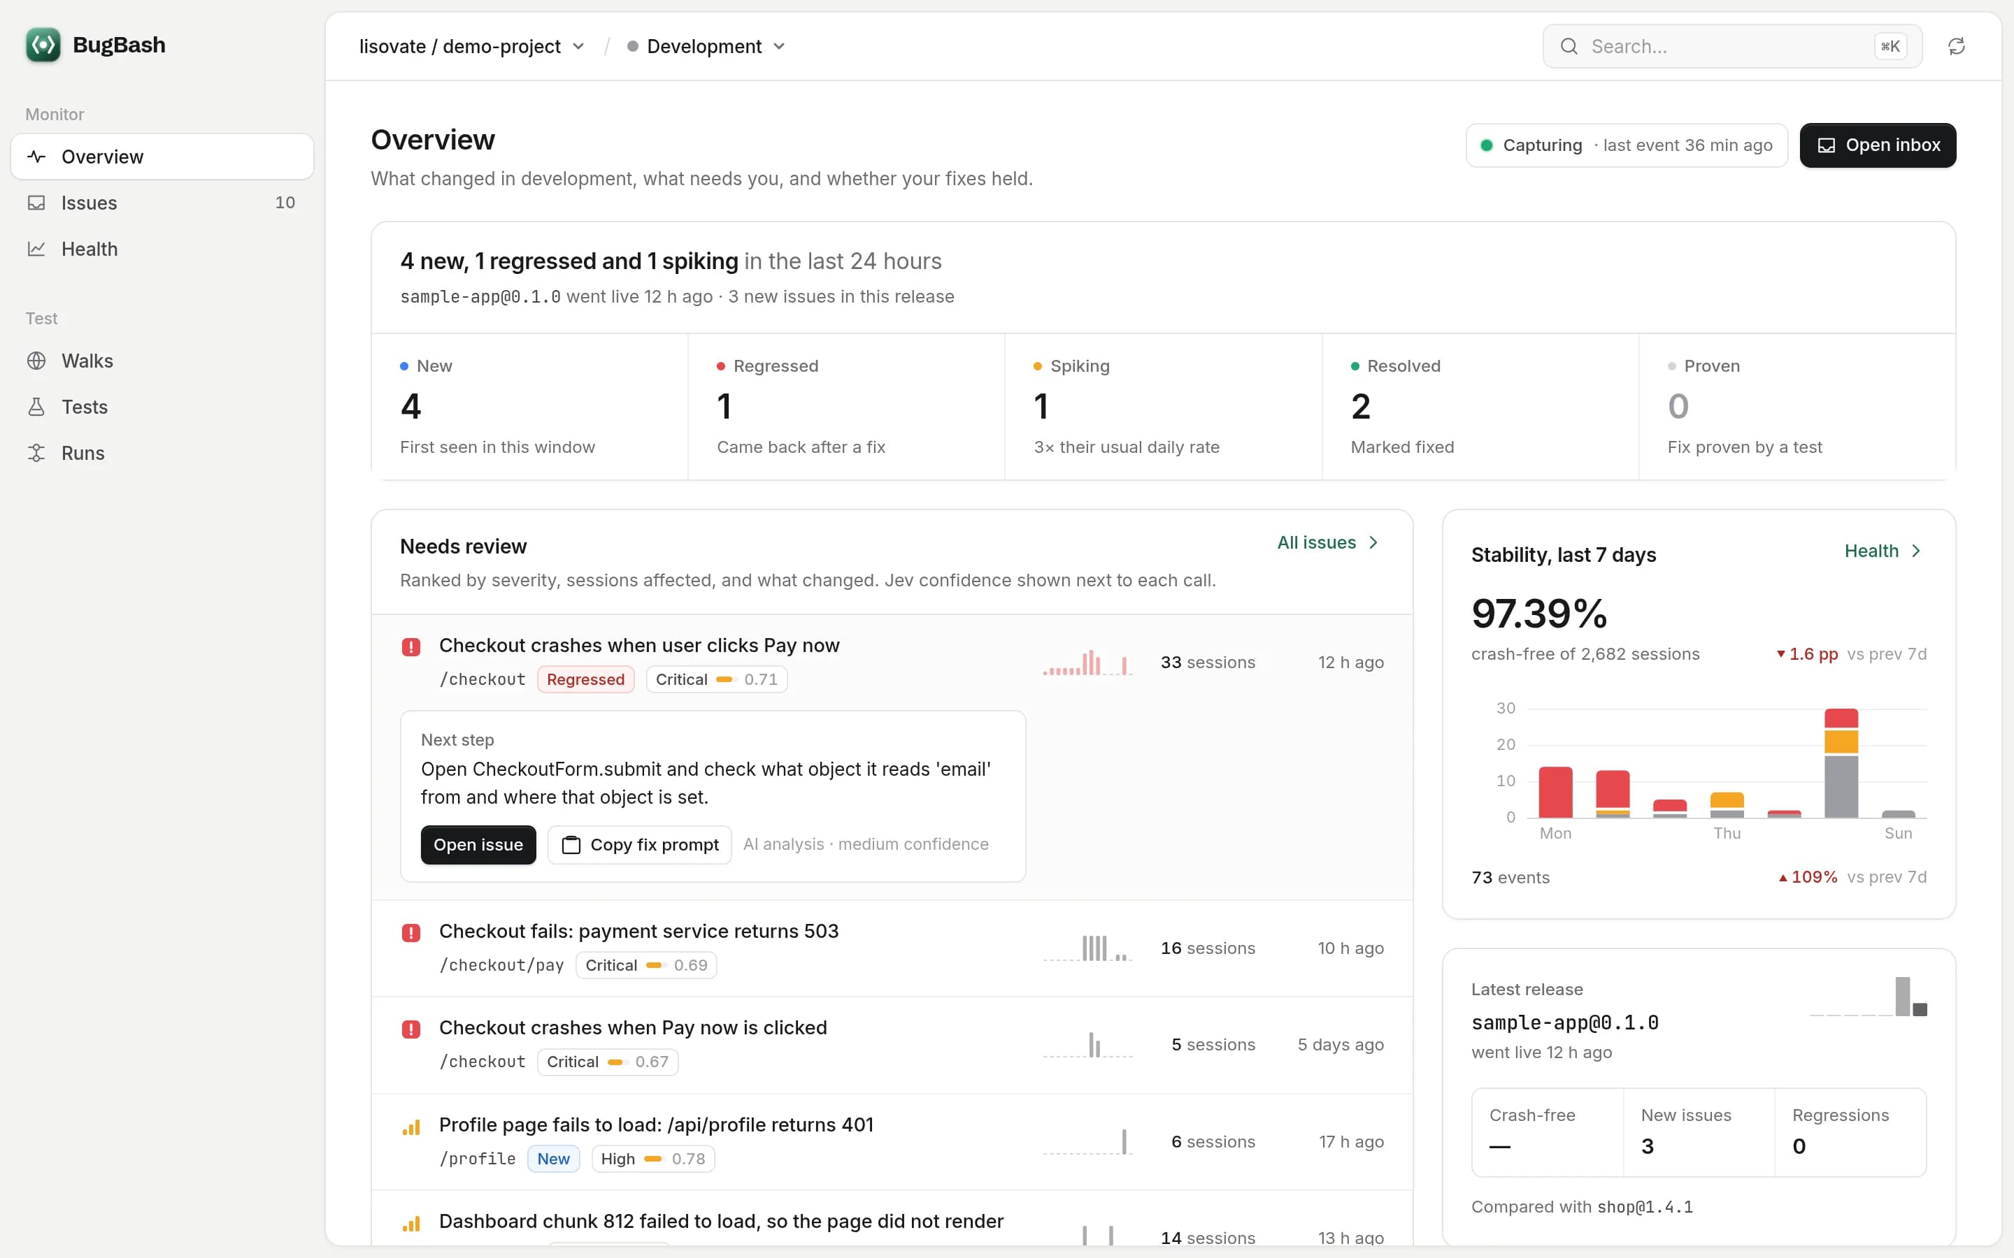Image resolution: width=2014 pixels, height=1258 pixels.
Task: Follow the All issues chevron link
Action: tap(1328, 542)
